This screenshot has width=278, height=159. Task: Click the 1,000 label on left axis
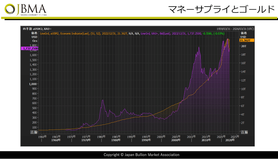tap(33, 84)
